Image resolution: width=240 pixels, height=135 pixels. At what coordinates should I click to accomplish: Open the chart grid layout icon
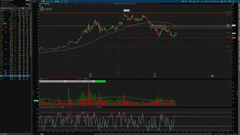pos(198,1)
